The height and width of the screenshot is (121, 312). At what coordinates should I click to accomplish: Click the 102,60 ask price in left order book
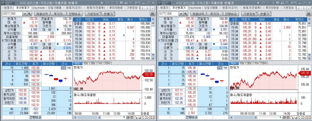pos(35,68)
